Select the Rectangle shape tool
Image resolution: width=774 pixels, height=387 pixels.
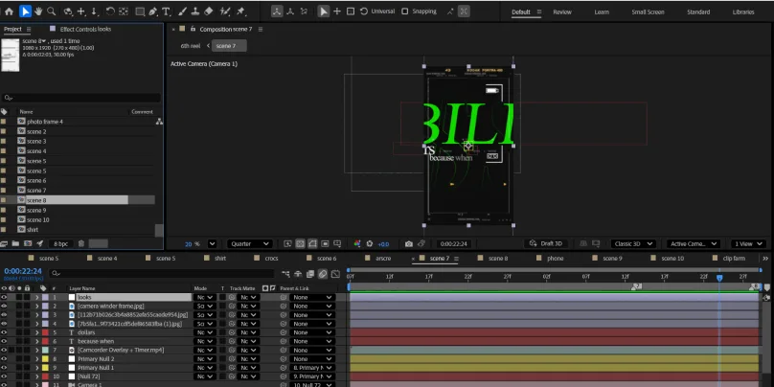(x=140, y=11)
